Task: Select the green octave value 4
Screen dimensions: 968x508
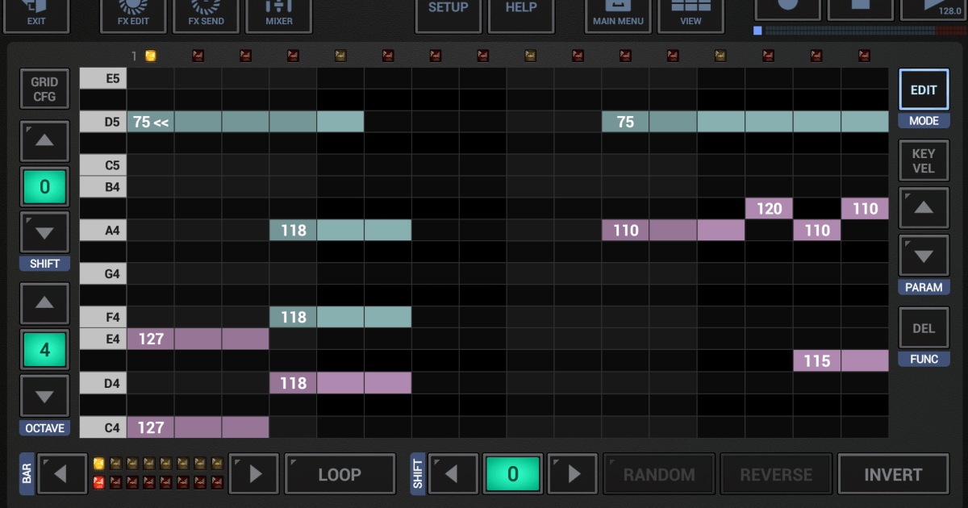Action: [44, 350]
